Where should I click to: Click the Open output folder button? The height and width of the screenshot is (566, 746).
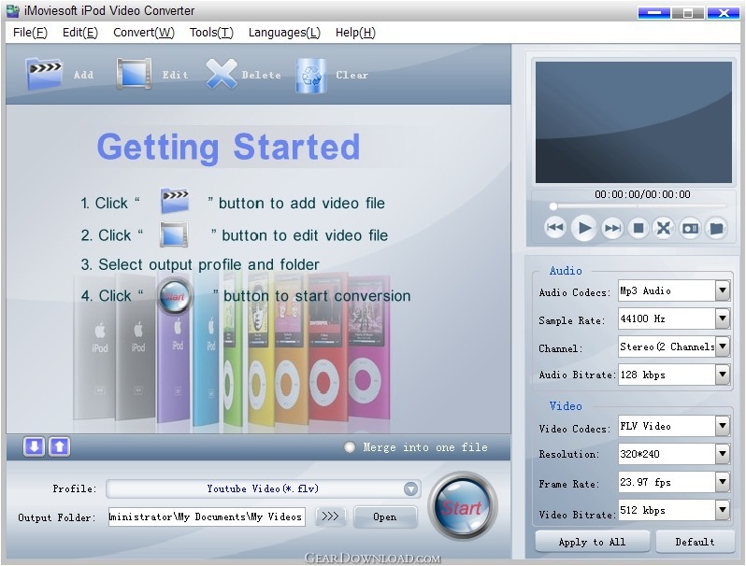[x=385, y=516]
